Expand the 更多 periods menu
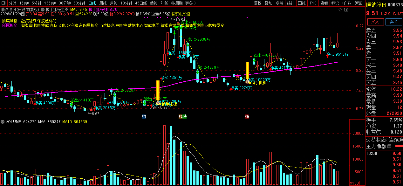 click(190, 3)
